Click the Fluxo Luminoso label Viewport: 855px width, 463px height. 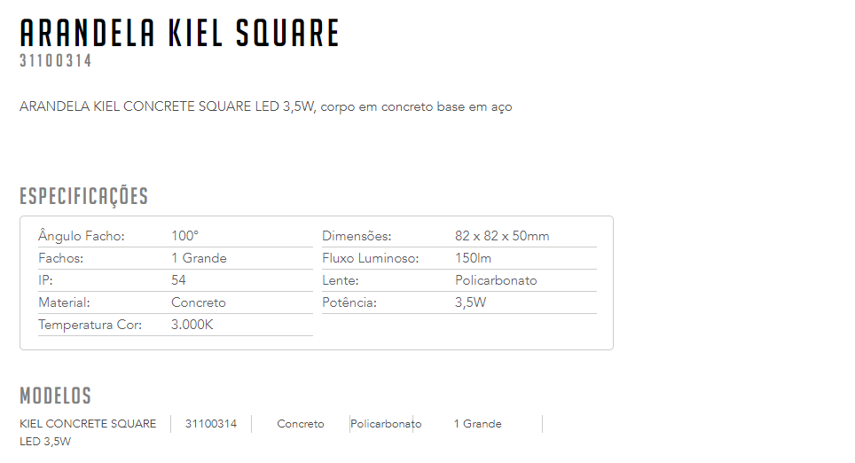tap(370, 258)
